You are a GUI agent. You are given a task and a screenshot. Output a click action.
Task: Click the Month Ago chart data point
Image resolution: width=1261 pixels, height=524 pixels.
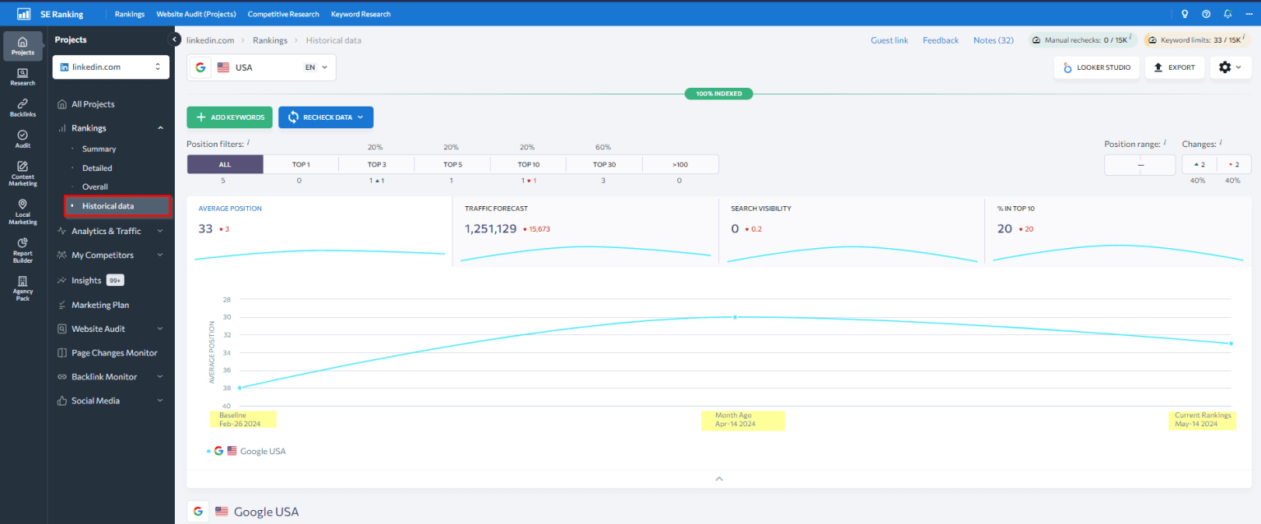click(x=735, y=317)
